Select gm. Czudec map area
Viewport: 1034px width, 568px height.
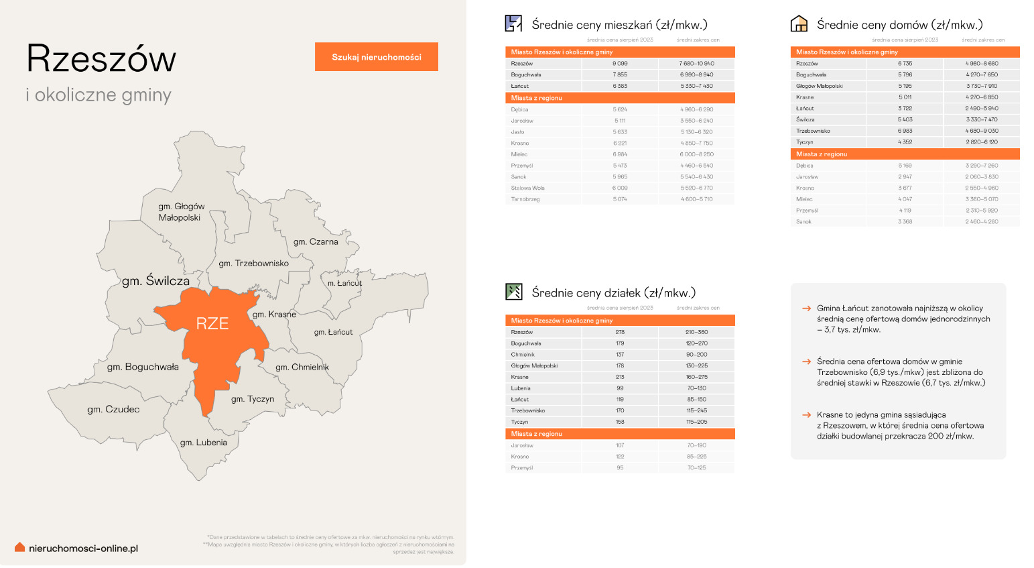(113, 410)
